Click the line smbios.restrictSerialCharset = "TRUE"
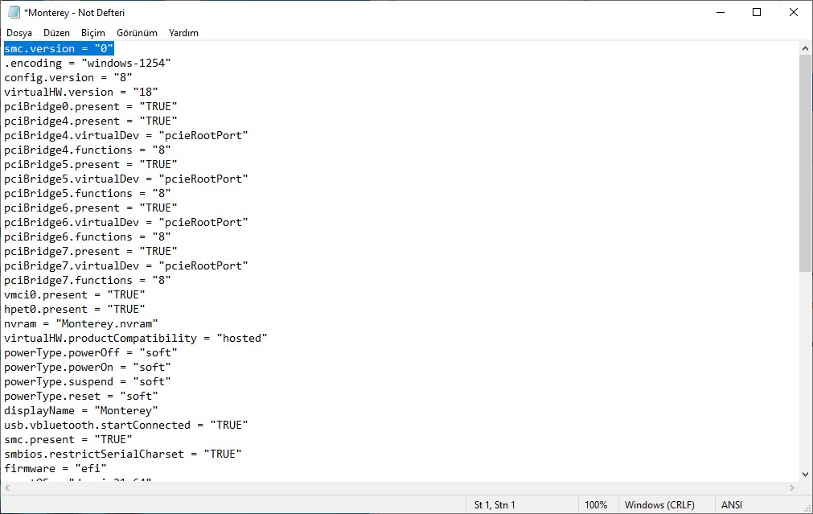Screen dimensions: 813x514 click(123, 454)
